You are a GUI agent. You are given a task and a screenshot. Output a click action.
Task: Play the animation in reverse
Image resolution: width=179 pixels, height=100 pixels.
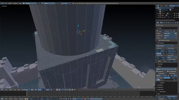tap(65, 99)
